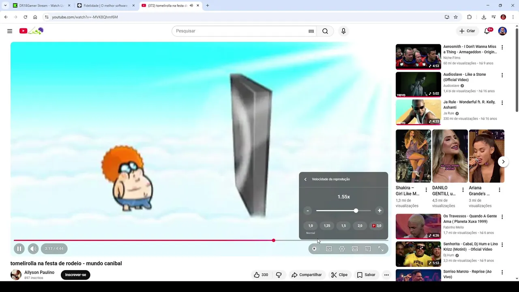
Task: Switch to the Fidelidade browser tab
Action: [x=105, y=6]
